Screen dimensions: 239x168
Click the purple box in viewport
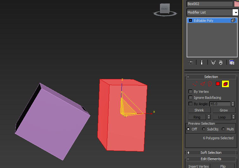pos(52,122)
